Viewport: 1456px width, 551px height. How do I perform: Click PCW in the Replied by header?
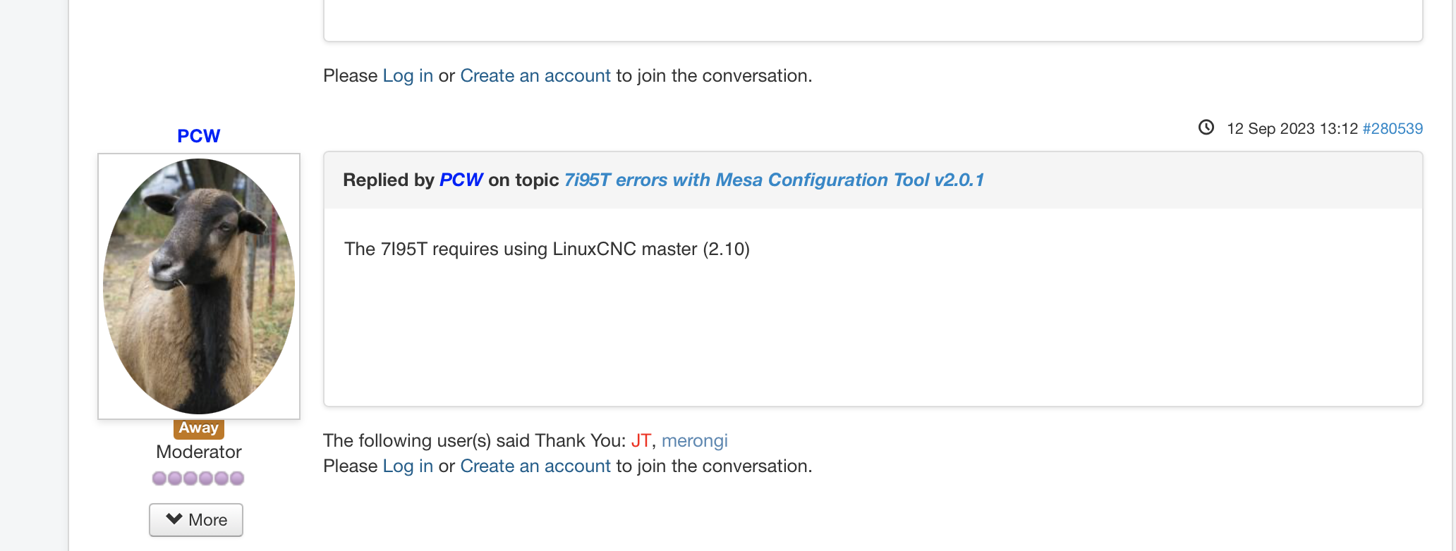click(461, 180)
